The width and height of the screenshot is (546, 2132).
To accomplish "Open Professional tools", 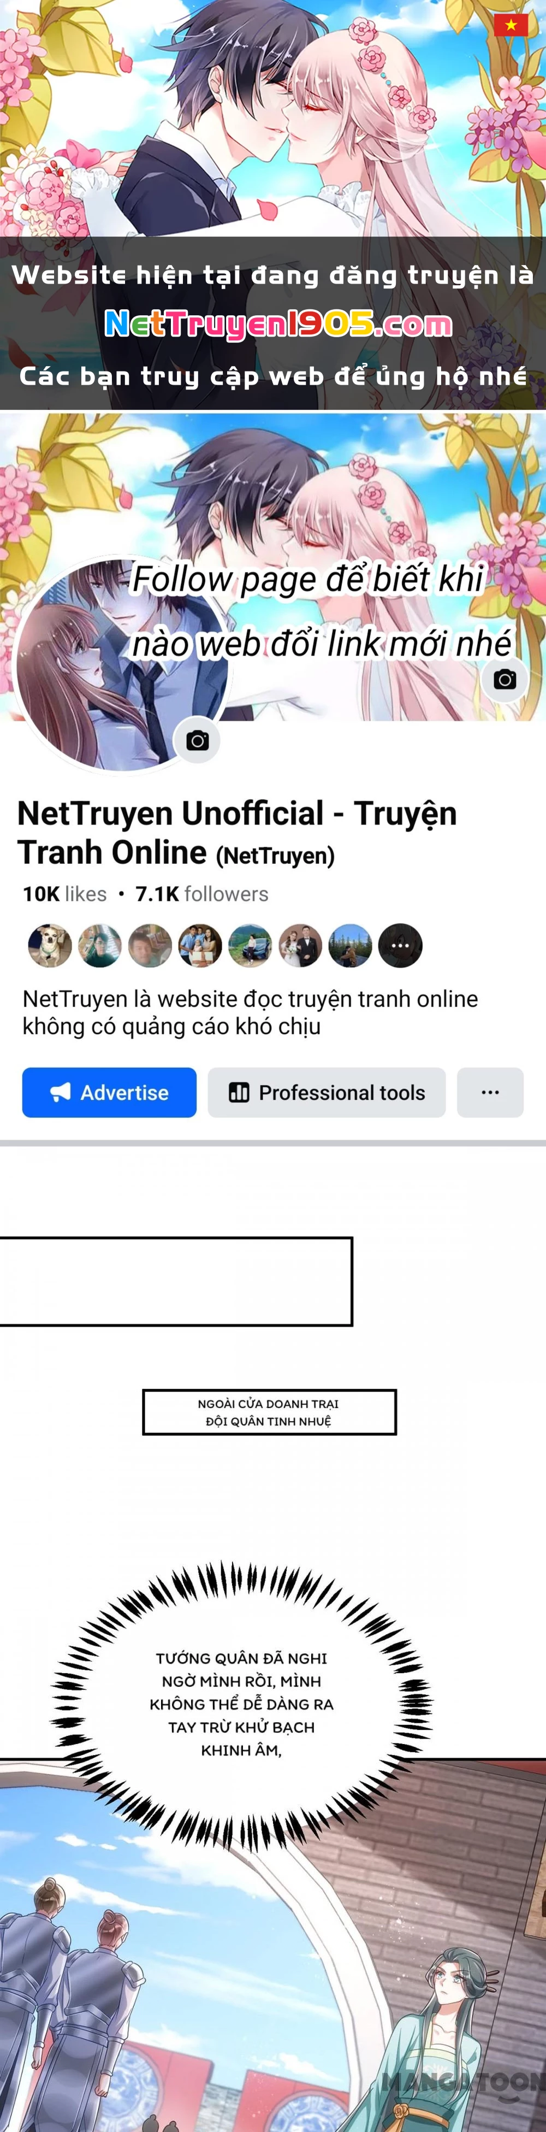I will (327, 1092).
